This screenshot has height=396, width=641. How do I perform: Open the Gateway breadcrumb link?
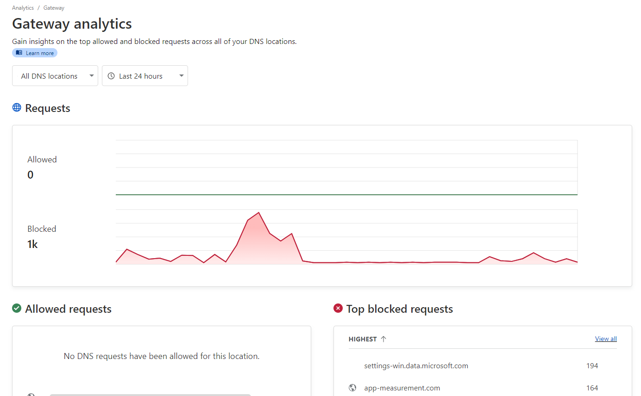point(54,8)
